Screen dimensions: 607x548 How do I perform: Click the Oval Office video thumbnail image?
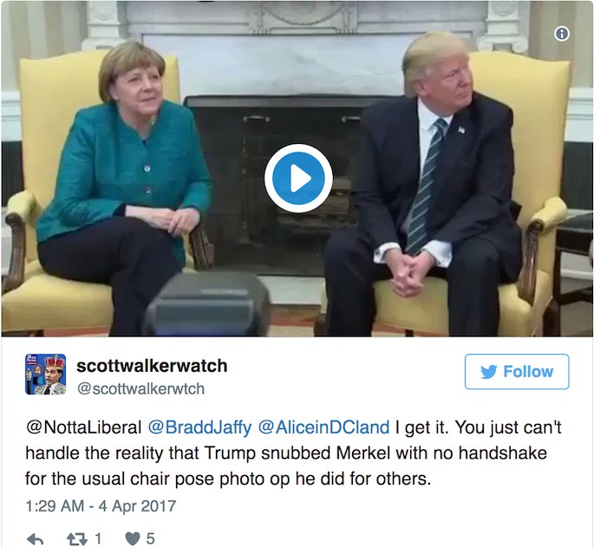click(x=297, y=169)
